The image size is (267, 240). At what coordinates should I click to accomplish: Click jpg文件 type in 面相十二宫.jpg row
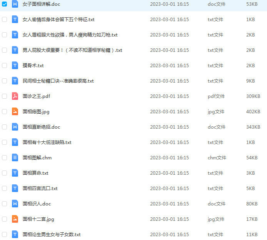[216, 219]
